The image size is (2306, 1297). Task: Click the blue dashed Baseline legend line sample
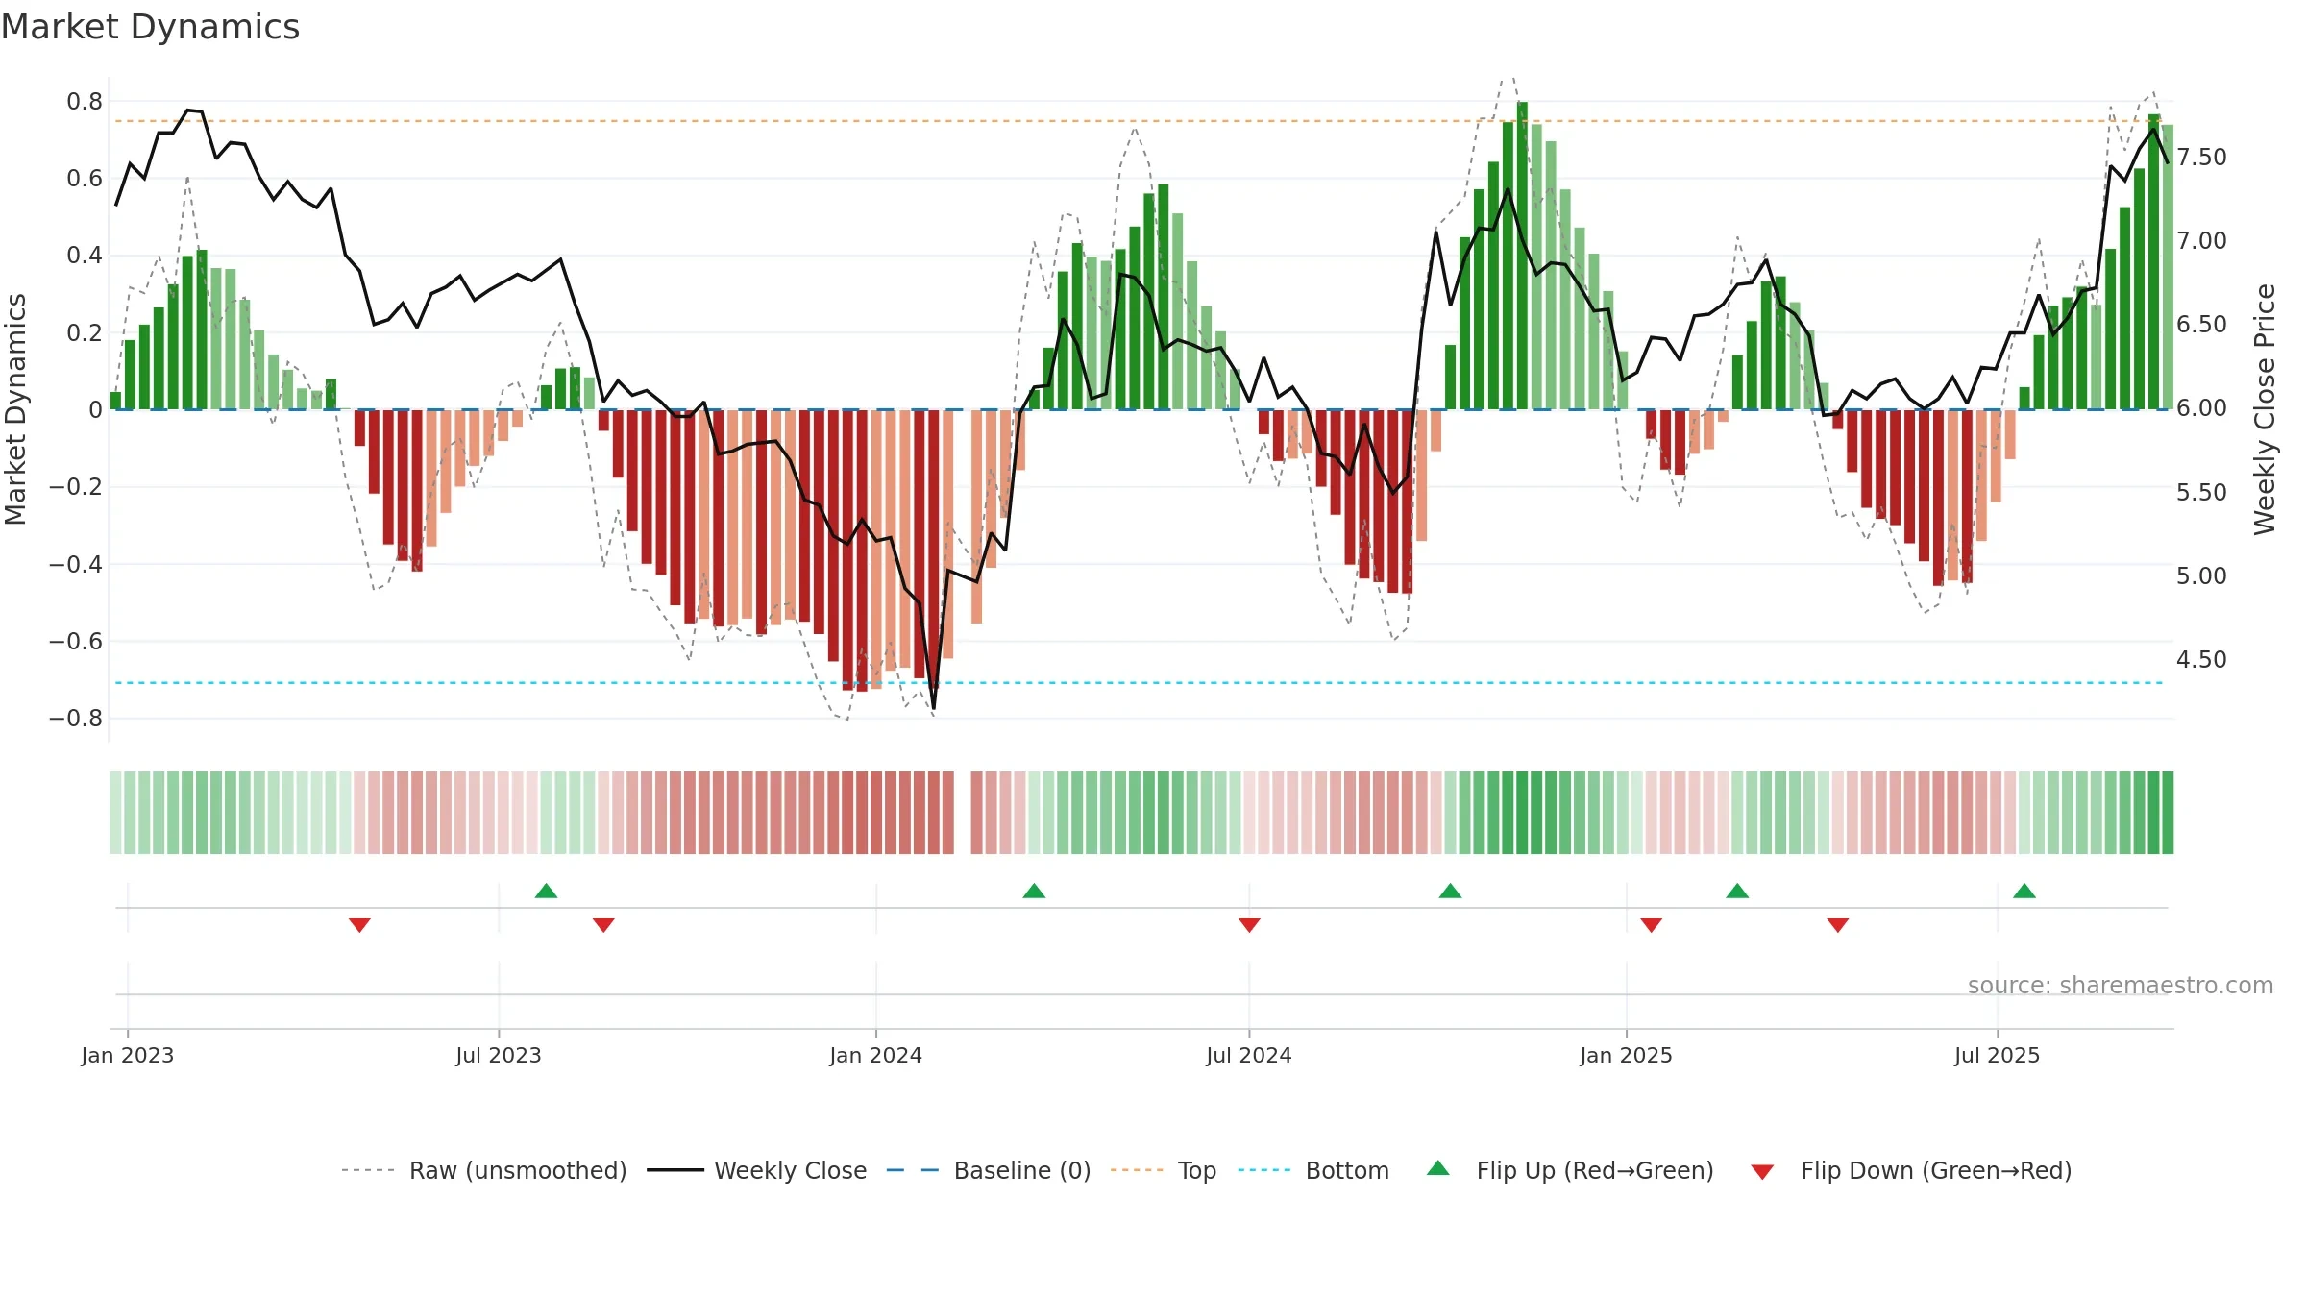click(913, 1170)
